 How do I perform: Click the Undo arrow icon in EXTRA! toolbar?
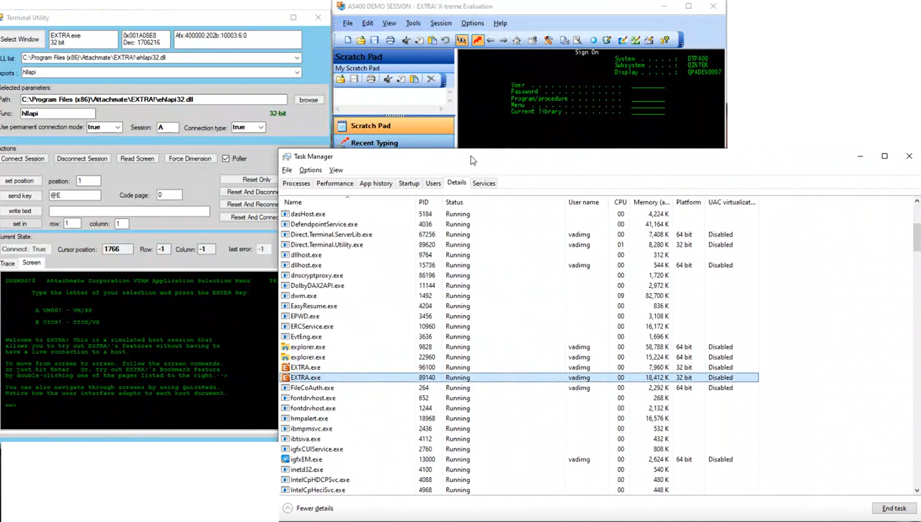point(446,40)
